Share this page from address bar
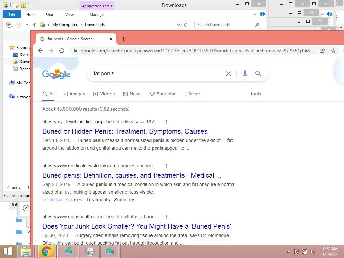The height and width of the screenshot is (258, 344). click(x=322, y=51)
